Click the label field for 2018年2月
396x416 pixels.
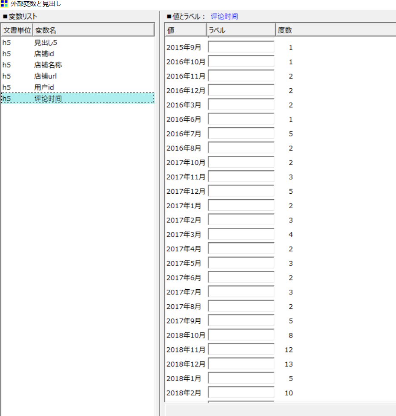241,392
